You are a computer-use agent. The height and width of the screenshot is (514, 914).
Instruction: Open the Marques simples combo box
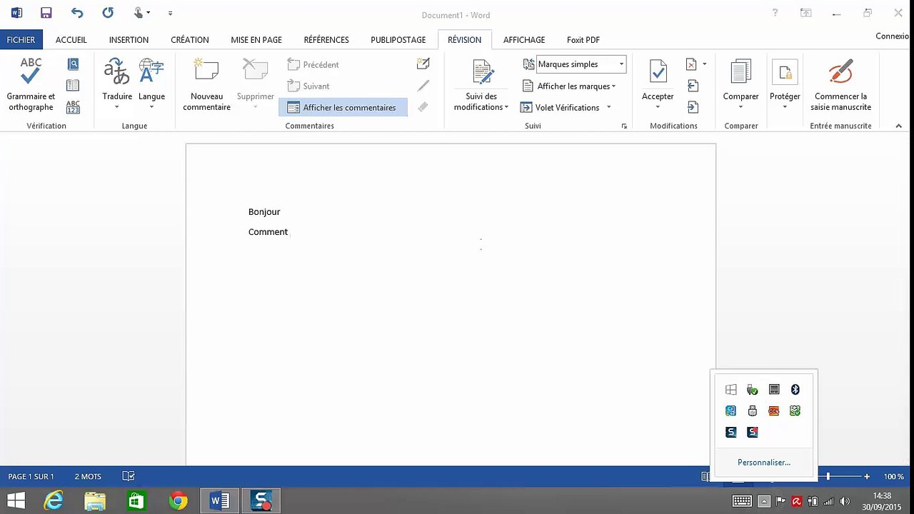(581, 64)
